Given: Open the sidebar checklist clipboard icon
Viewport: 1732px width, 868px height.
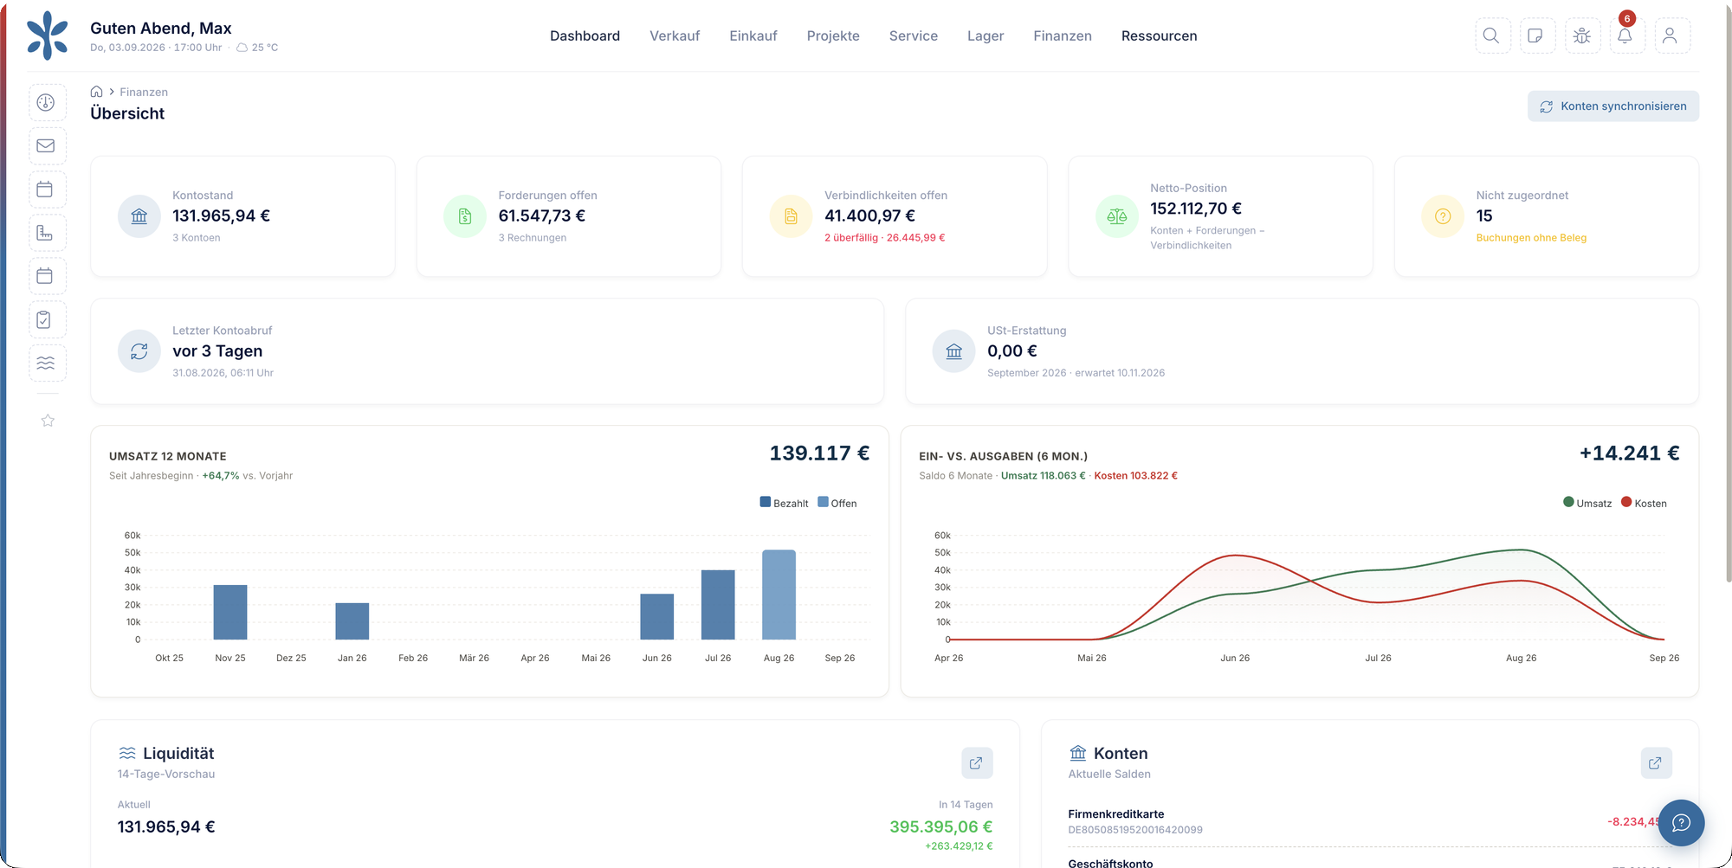Looking at the screenshot, I should click(x=47, y=320).
